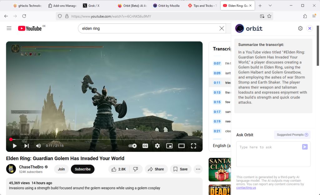Like the video with 2.8K likes

tap(119, 169)
